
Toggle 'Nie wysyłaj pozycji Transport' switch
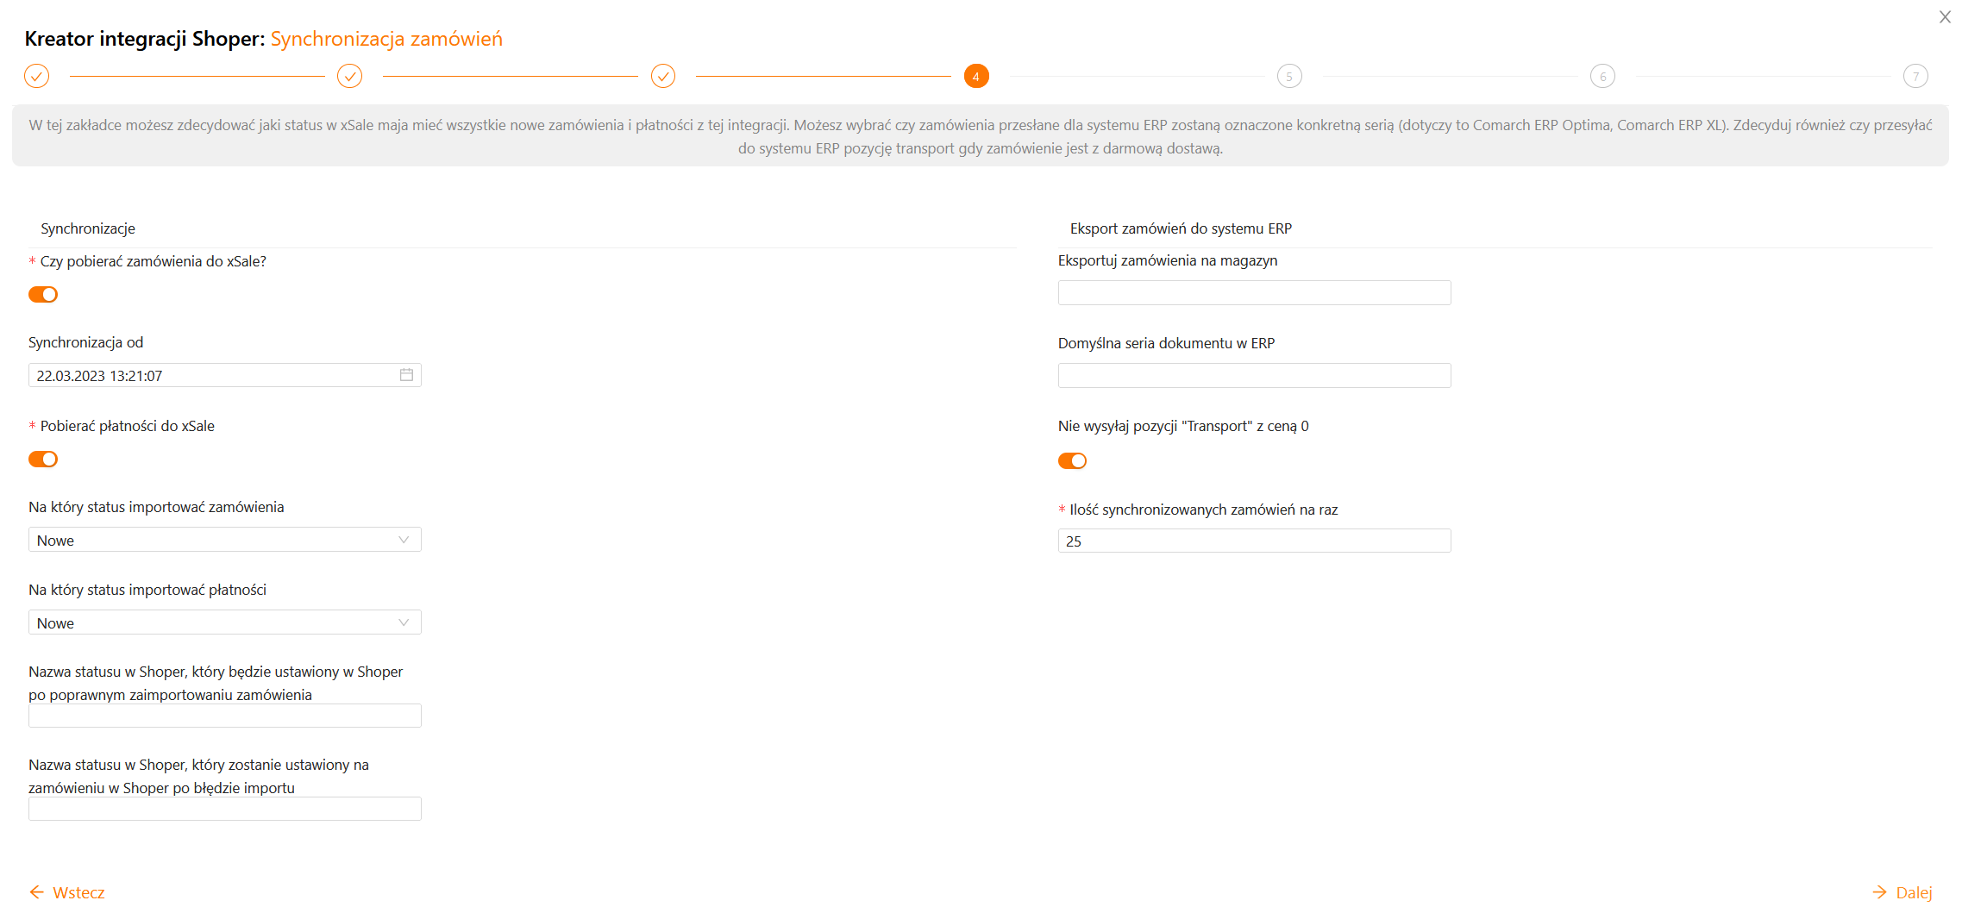[x=1072, y=461]
